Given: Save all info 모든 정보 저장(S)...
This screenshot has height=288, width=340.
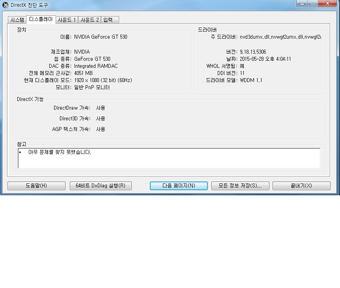Looking at the screenshot, I should (240, 186).
